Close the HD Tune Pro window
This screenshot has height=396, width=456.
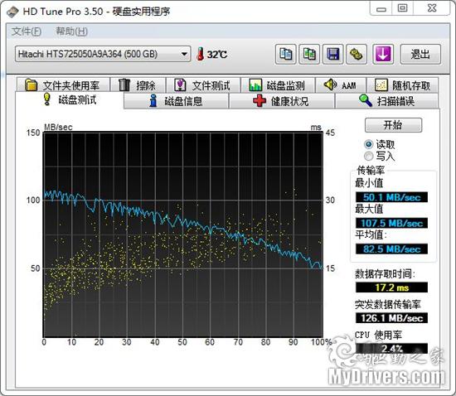432,9
